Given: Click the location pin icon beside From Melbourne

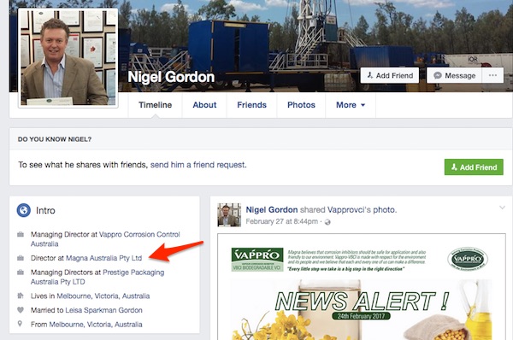Looking at the screenshot, I should (20, 324).
